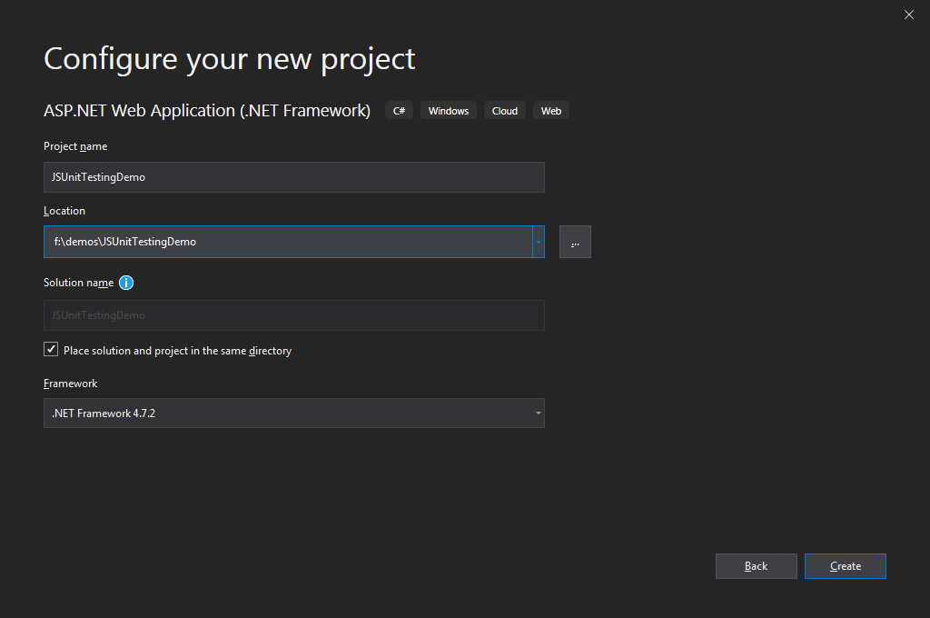Screen dimensions: 930x618
Task: Open the Location dropdown arrow
Action: click(x=539, y=242)
